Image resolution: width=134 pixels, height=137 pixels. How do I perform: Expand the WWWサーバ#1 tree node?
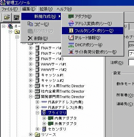[x=30, y=64]
